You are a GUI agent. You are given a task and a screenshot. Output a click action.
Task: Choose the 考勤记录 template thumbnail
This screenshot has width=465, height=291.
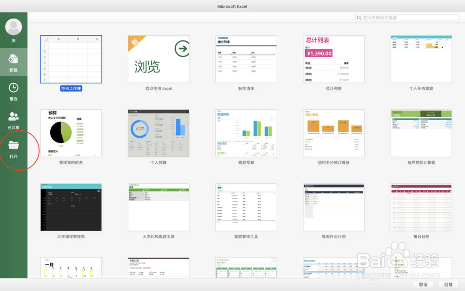click(x=159, y=268)
